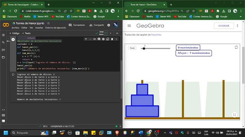Open Chrome menu in GeoGebra window
The image size is (245, 137).
(x=241, y=11)
